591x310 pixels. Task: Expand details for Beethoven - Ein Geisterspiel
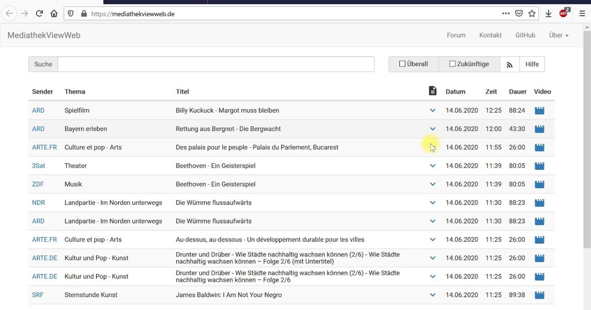432,166
